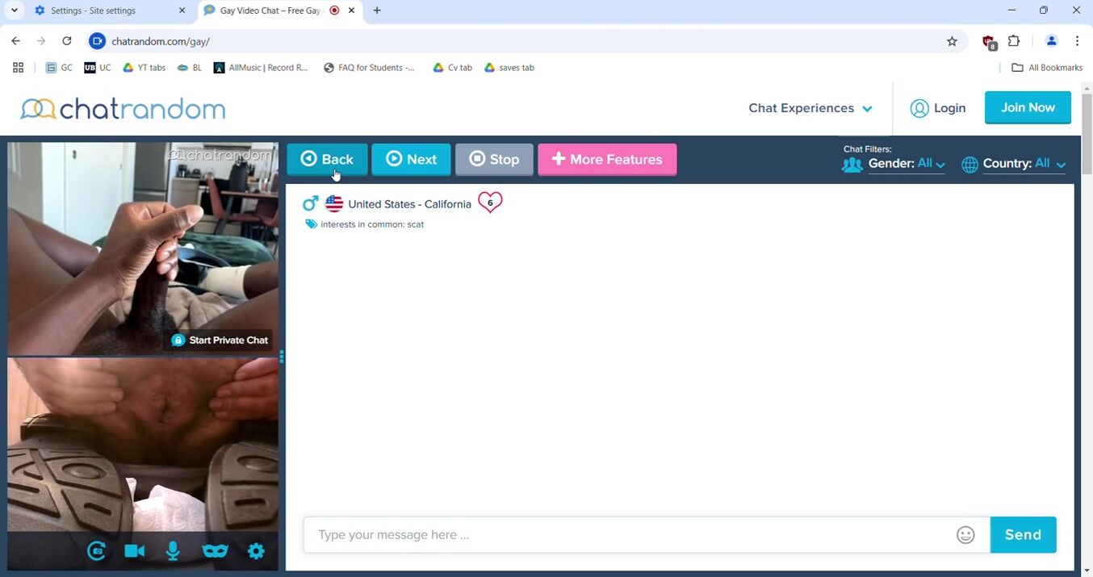Click the emoji smiley icon in message box
The image size is (1093, 577).
tap(965, 535)
